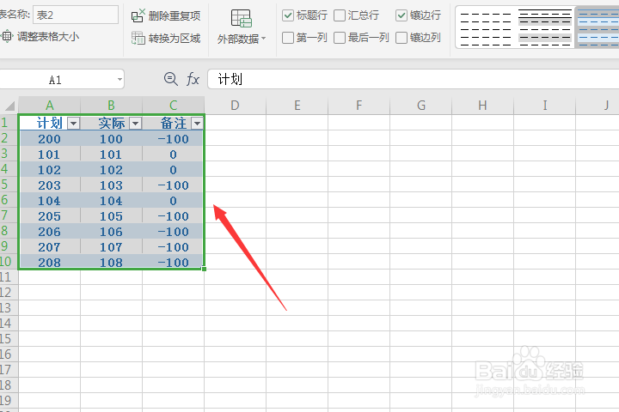This screenshot has height=412, width=619.
Task: Open the filter dropdown for 计划 column
Action: [73, 124]
